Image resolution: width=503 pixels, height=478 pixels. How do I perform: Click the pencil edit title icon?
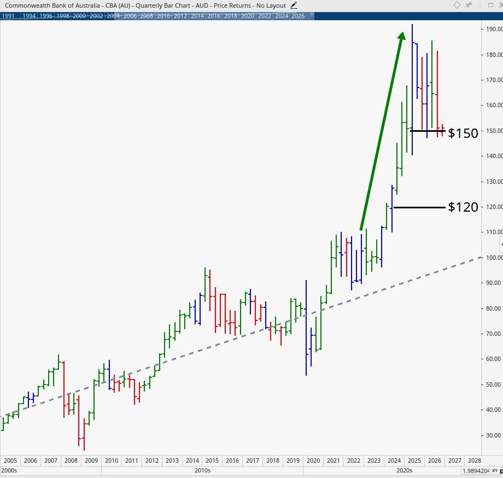tap(294, 5)
